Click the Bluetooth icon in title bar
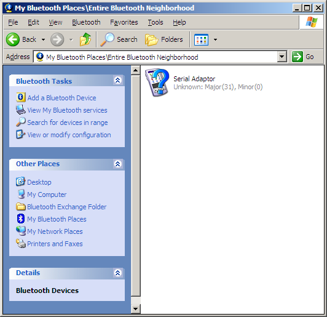Viewport: 327px width, 317px height. pos(9,8)
